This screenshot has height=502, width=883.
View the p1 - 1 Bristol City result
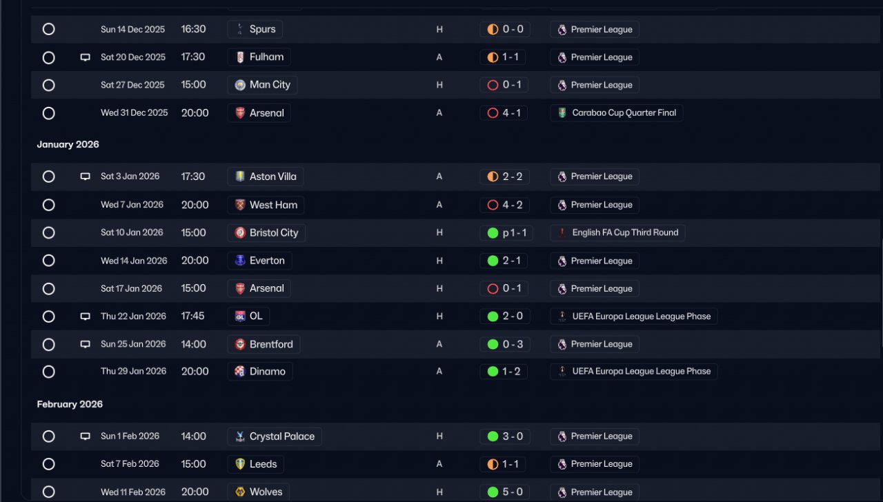(x=506, y=233)
